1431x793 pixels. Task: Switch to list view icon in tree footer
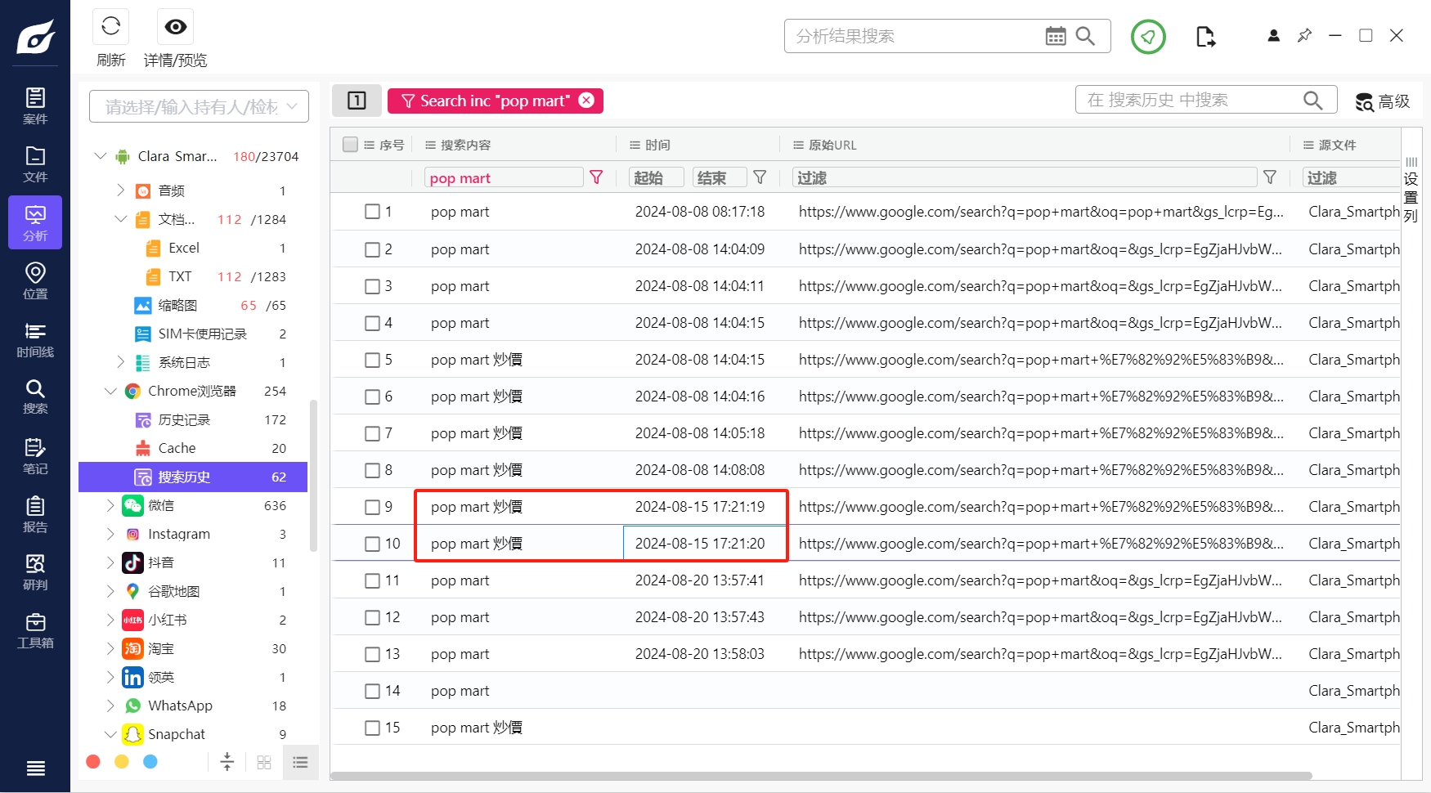point(300,762)
